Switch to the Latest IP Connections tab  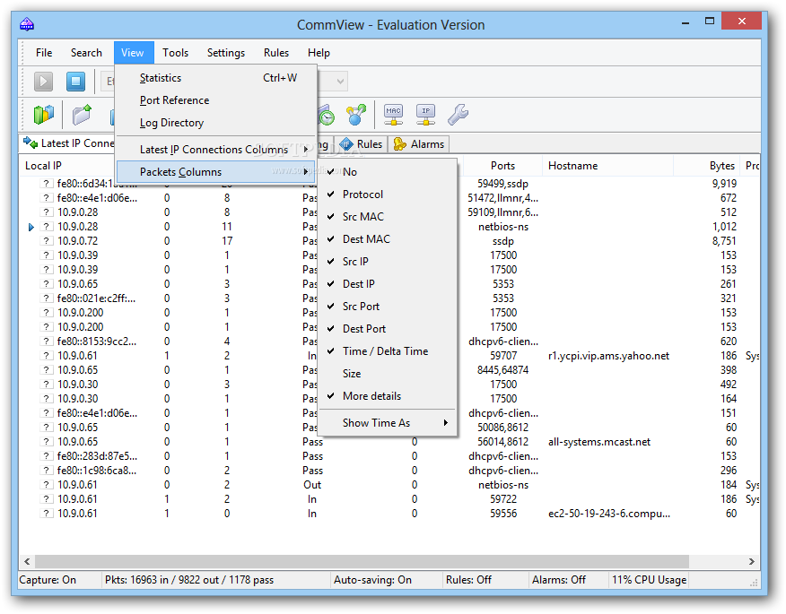(x=67, y=143)
